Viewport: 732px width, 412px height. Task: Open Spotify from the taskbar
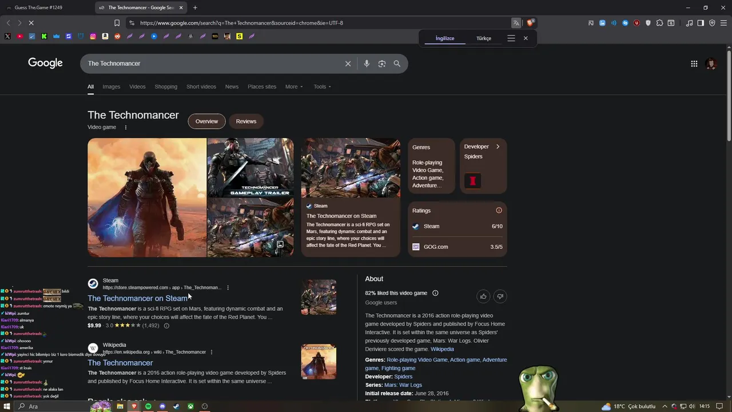click(148, 406)
